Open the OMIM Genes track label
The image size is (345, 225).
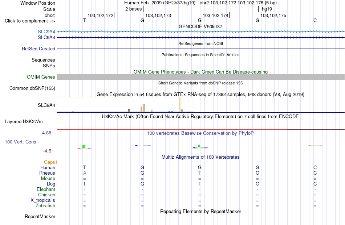tap(41, 77)
